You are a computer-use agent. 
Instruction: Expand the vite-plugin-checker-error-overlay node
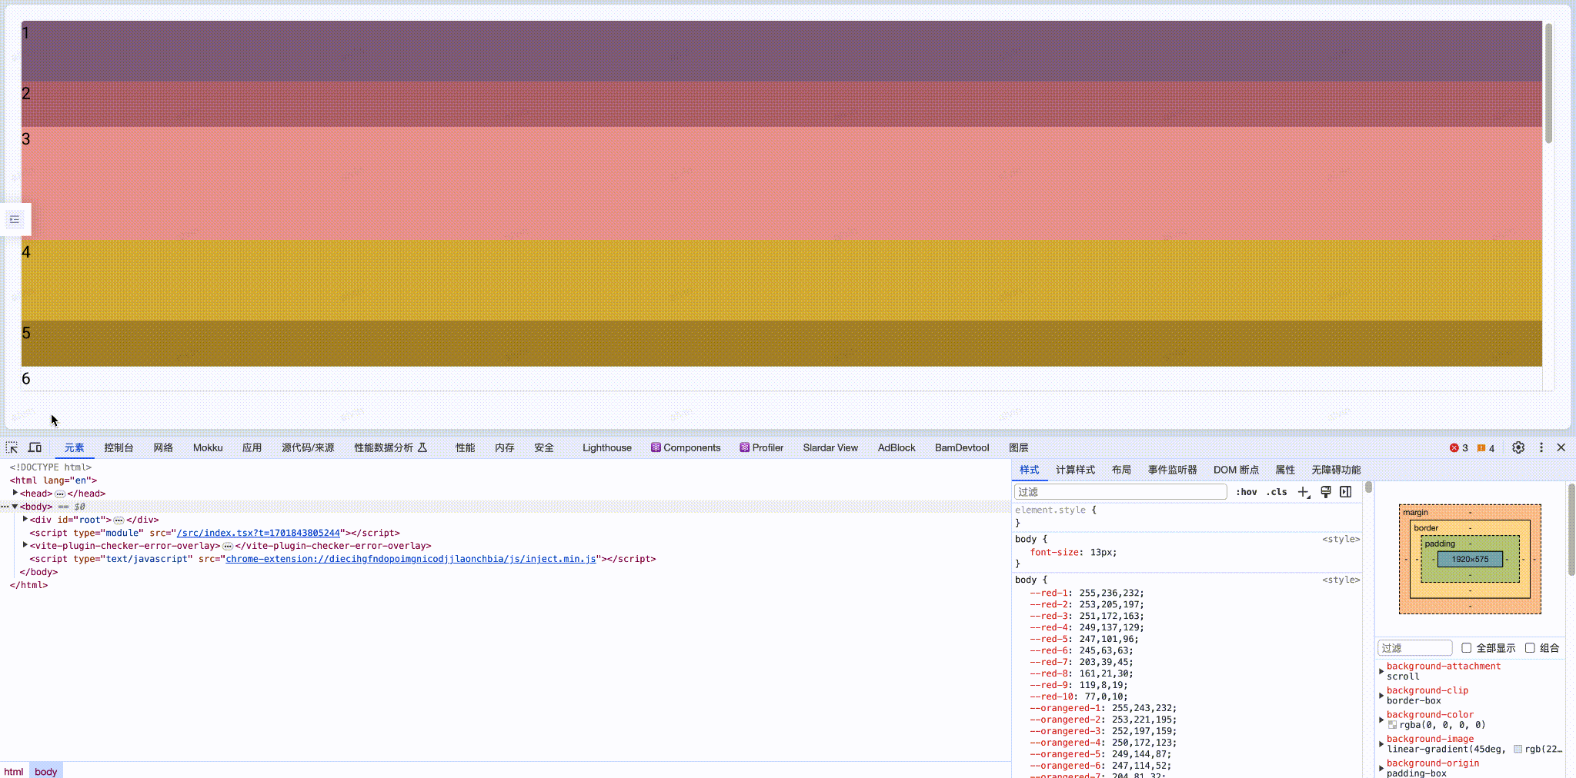coord(25,545)
